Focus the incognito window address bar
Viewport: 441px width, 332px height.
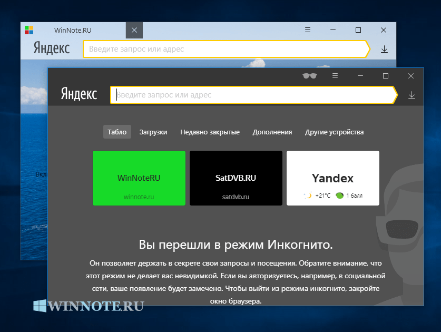click(253, 95)
